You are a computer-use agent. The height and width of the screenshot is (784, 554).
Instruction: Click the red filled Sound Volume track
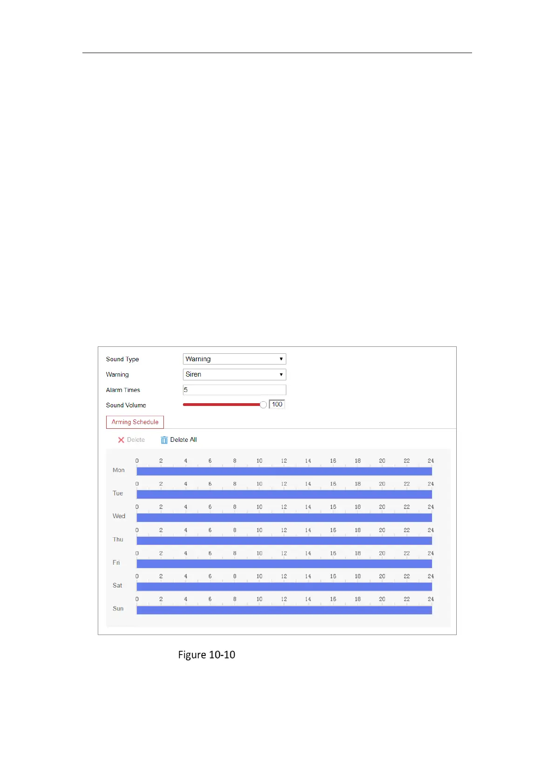(222, 405)
